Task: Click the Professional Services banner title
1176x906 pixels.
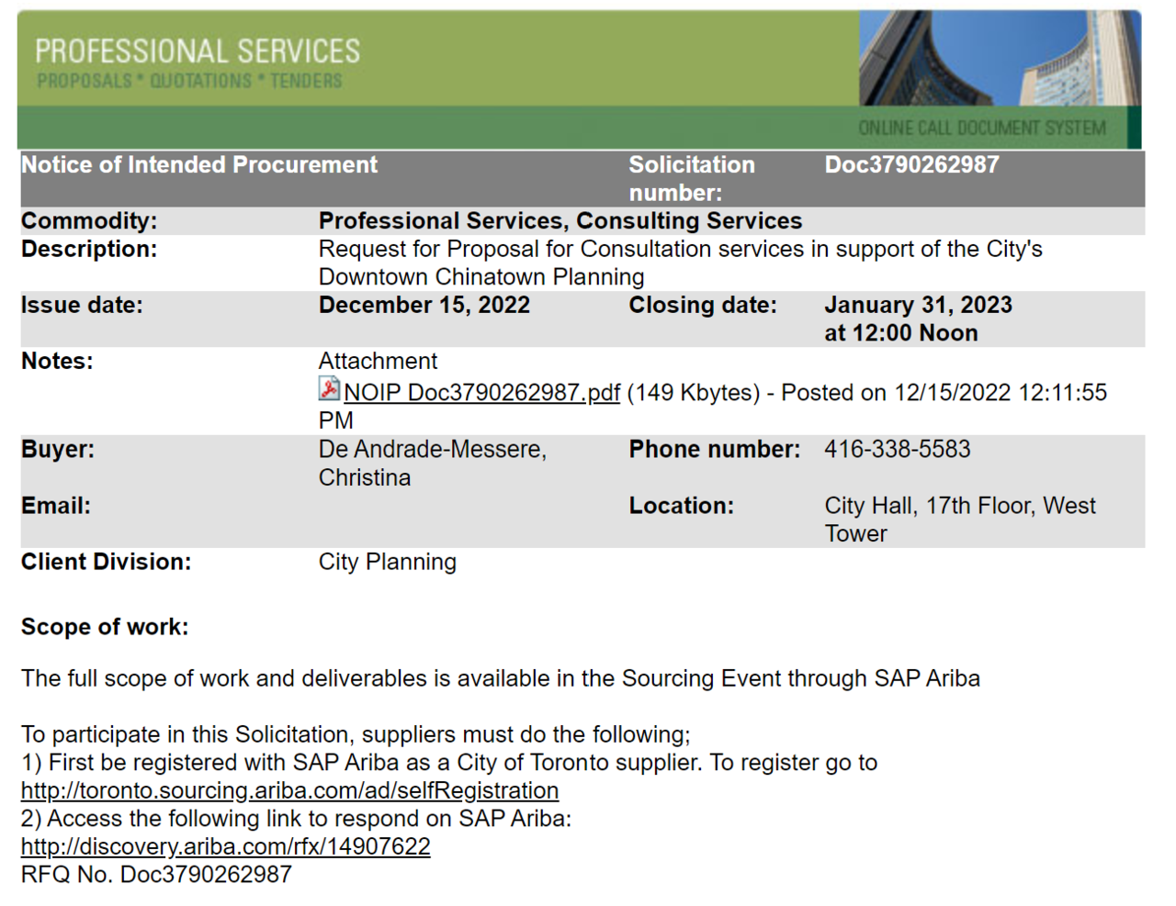Action: click(x=198, y=51)
